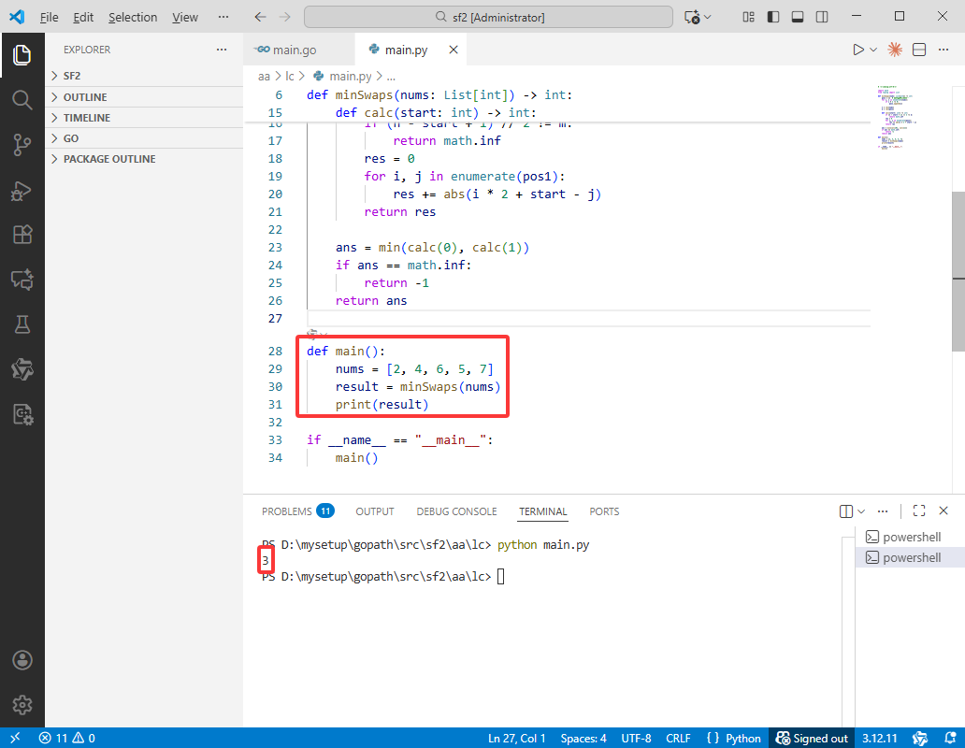
Task: Click the aa breadcrumb segment
Action: pyautogui.click(x=264, y=77)
